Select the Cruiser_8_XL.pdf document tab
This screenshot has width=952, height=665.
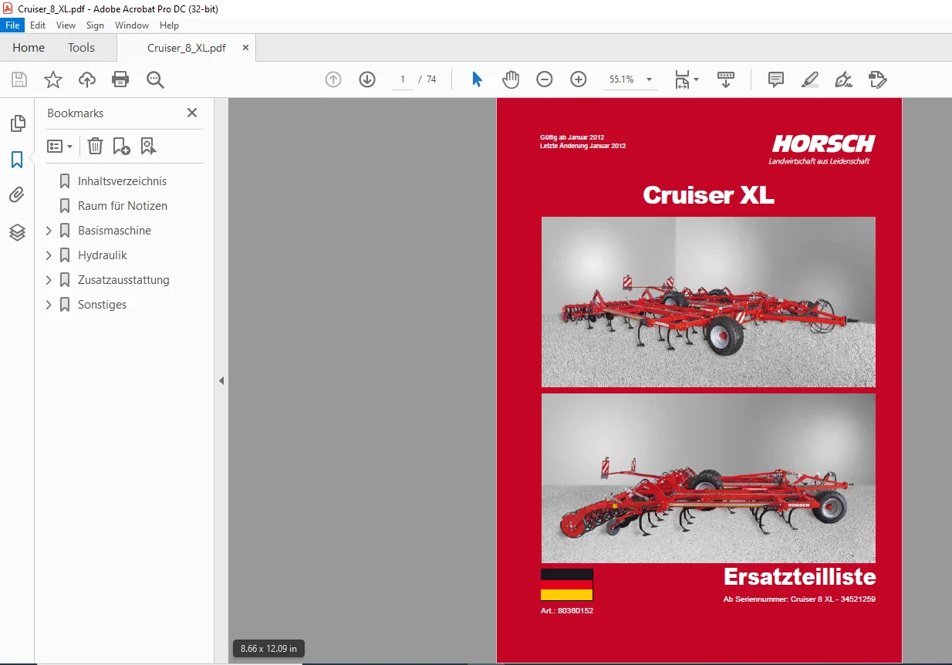[x=187, y=48]
